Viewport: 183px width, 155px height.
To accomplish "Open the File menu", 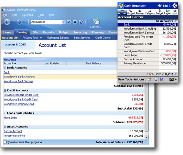I will coord(5,15).
